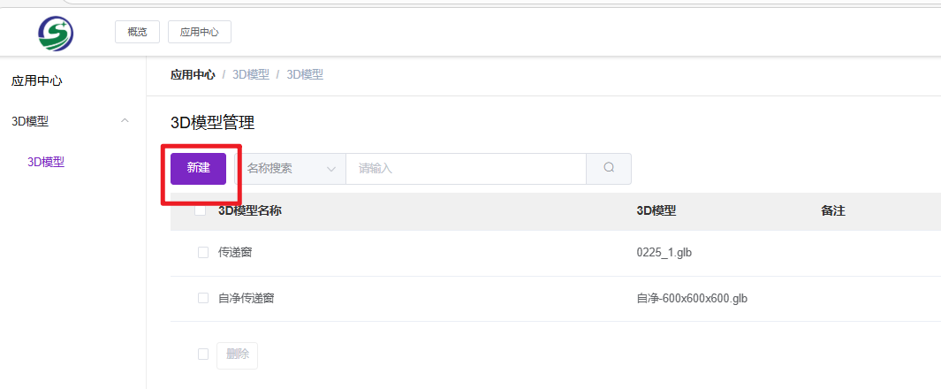Select 3D模型 submenu item in sidebar
The width and height of the screenshot is (941, 389).
click(46, 162)
